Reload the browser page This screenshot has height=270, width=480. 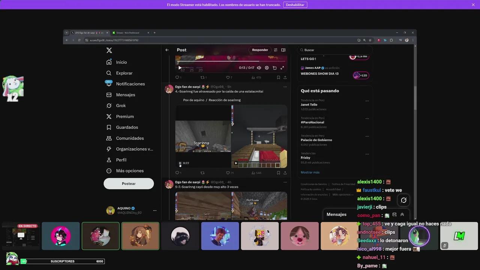79,40
